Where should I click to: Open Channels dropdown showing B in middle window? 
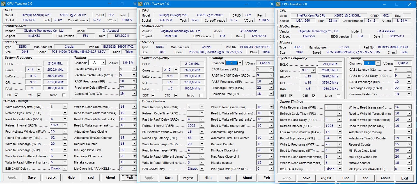[x=240, y=63]
